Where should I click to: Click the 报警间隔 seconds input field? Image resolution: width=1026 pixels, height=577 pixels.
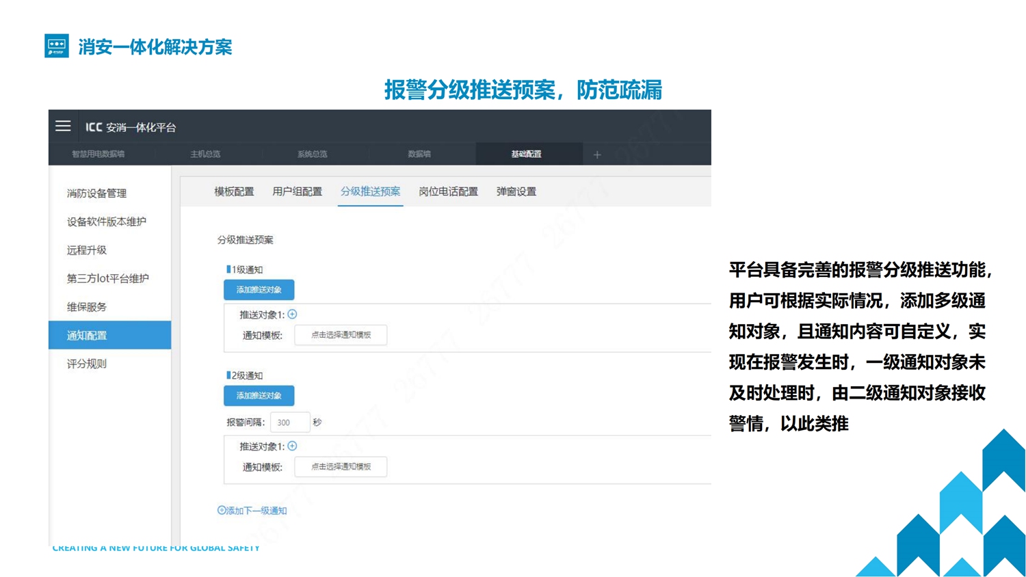pos(289,422)
